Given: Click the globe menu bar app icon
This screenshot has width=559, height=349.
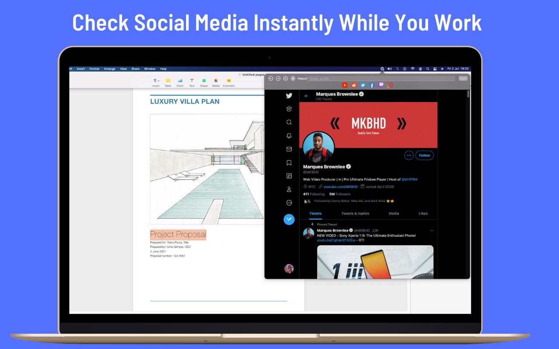Looking at the screenshot, I should [x=382, y=69].
